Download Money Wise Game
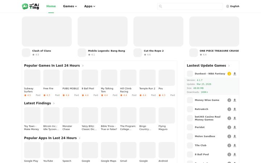 (x=235, y=100)
